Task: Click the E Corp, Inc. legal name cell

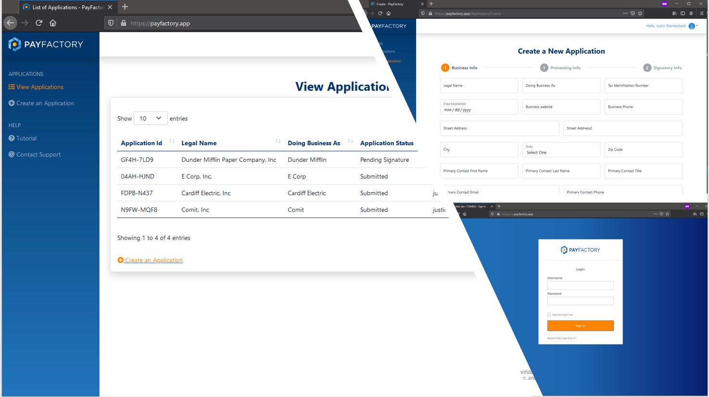Action: (x=196, y=177)
